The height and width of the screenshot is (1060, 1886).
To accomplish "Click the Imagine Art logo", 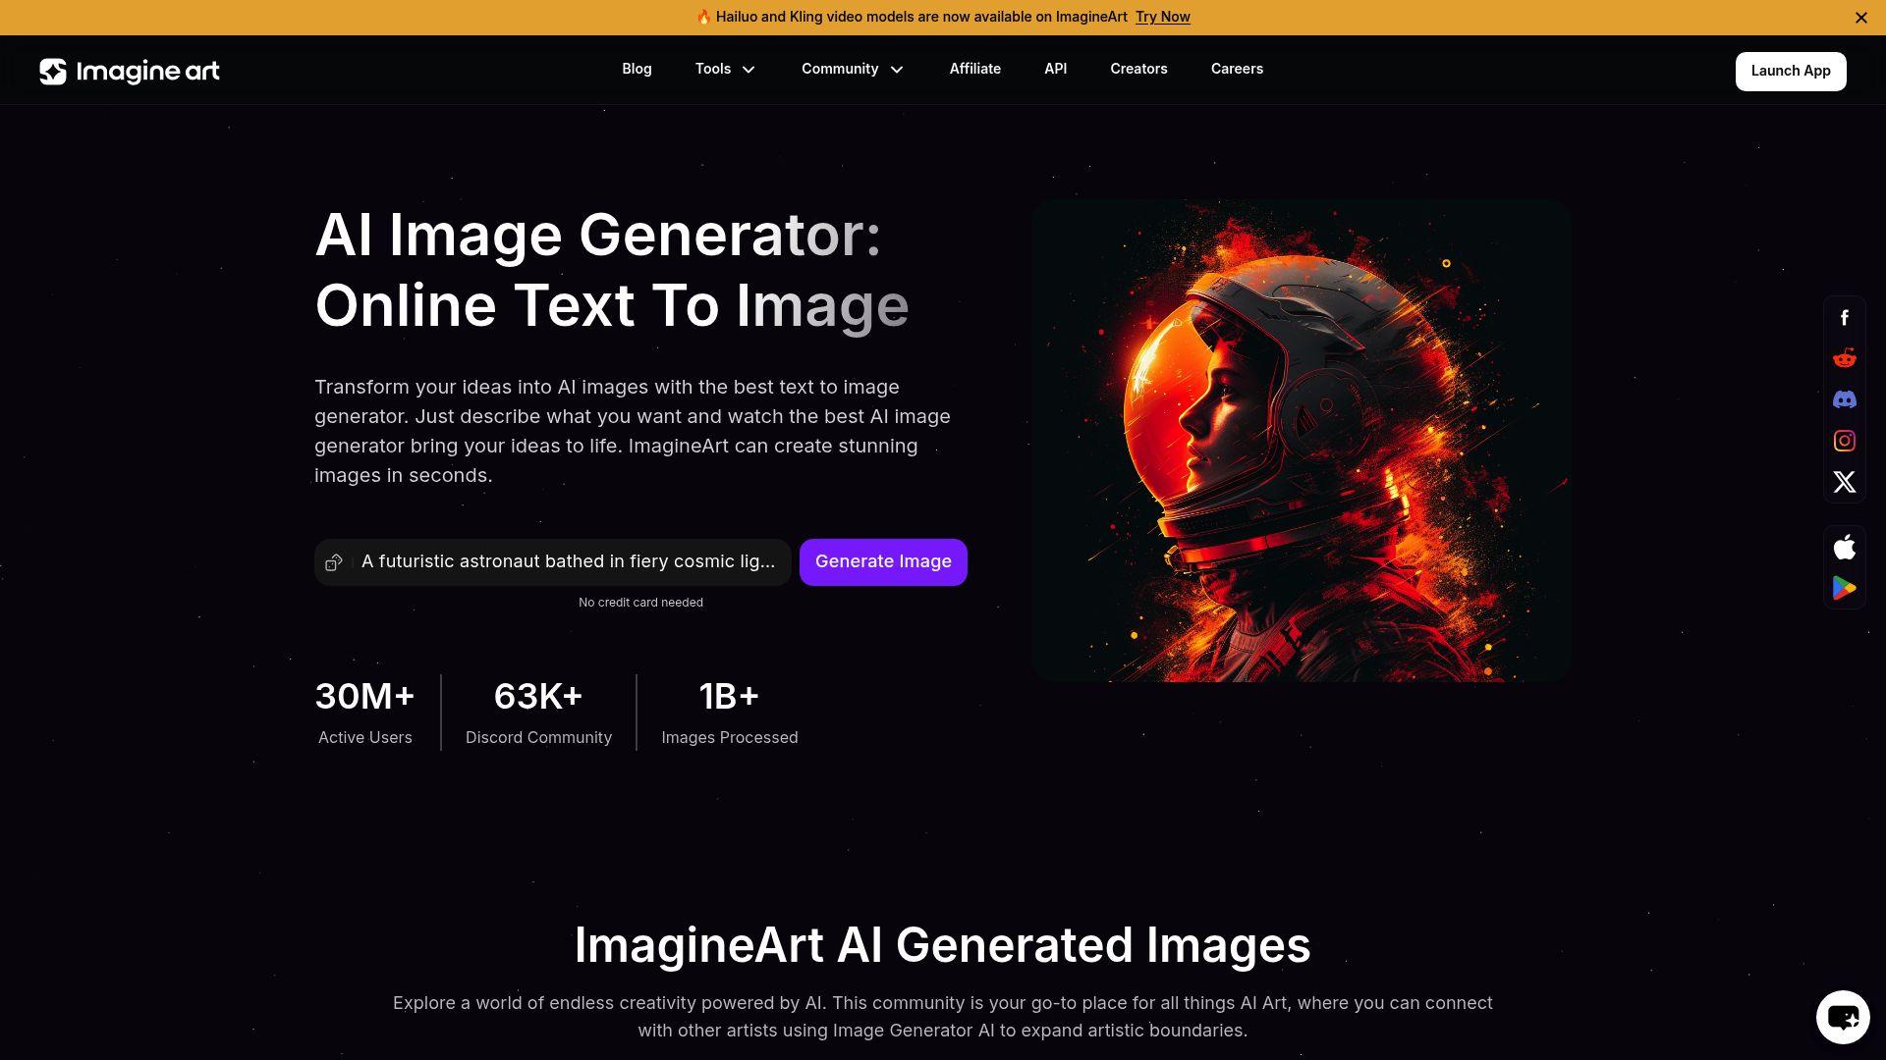I will (x=129, y=71).
